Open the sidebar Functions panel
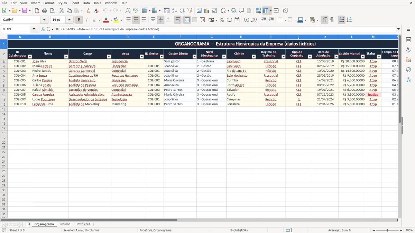Viewport: 415px width, 233px height. 408,80
